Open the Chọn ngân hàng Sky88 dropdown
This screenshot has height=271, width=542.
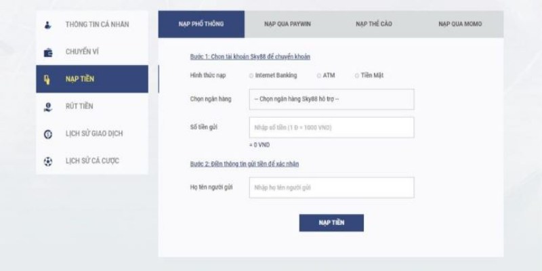331,99
